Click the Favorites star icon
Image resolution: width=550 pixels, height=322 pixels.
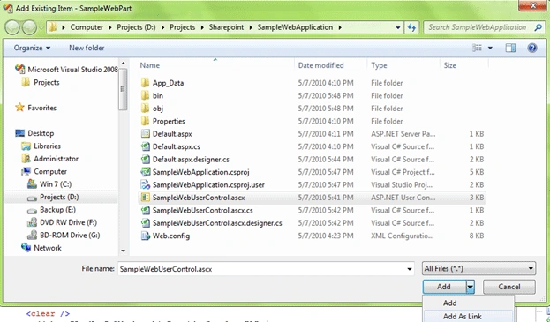[x=19, y=108]
